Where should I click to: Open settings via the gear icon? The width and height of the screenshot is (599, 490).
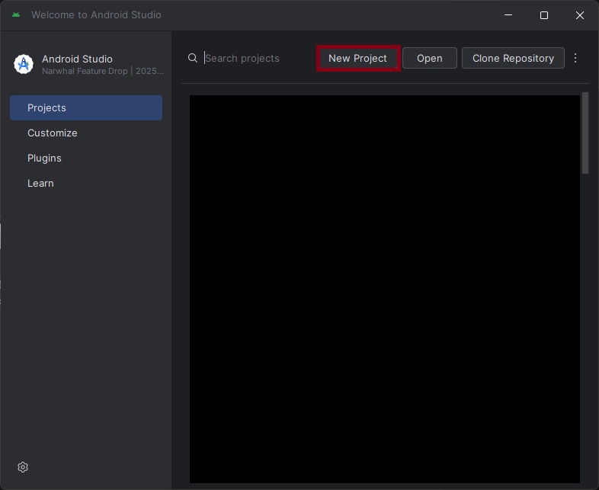coord(23,466)
